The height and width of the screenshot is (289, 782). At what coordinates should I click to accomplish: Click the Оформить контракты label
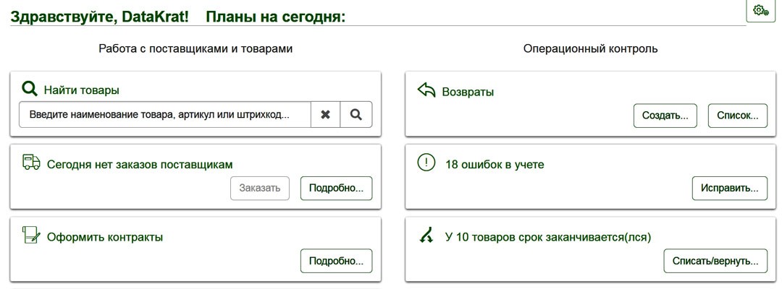105,237
